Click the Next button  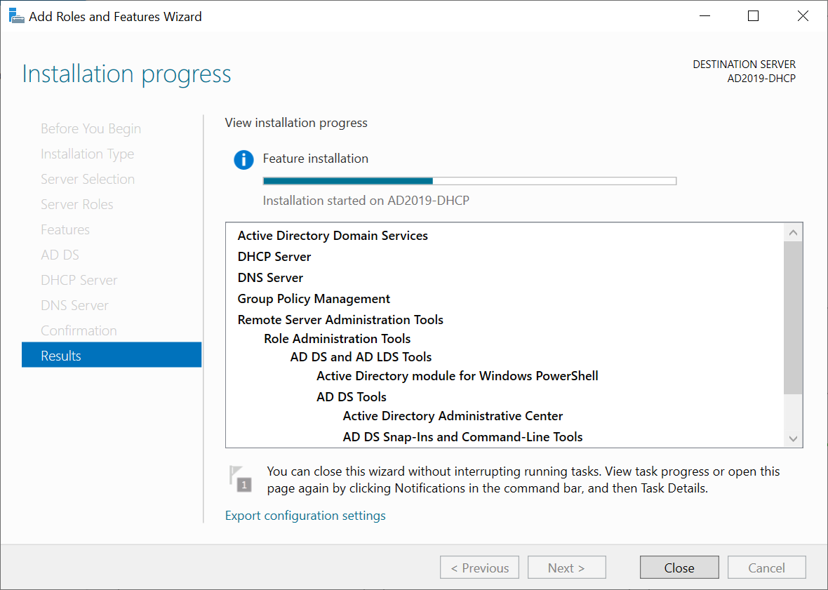pyautogui.click(x=566, y=567)
